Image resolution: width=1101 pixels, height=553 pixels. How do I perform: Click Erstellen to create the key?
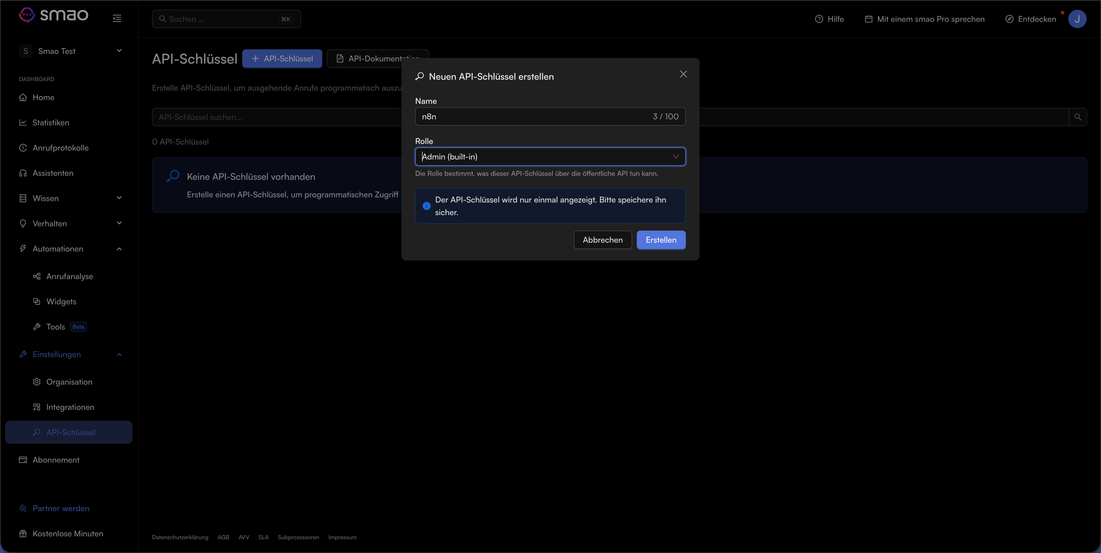point(661,240)
